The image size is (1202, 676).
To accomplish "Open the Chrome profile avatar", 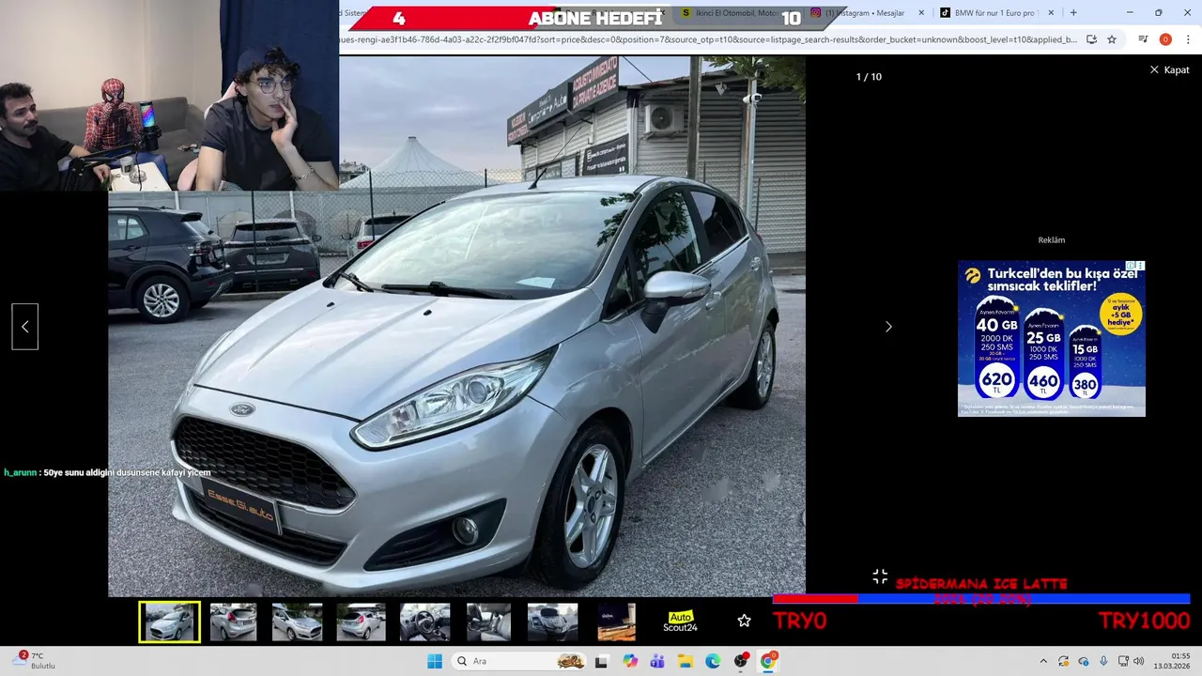I will point(1165,39).
